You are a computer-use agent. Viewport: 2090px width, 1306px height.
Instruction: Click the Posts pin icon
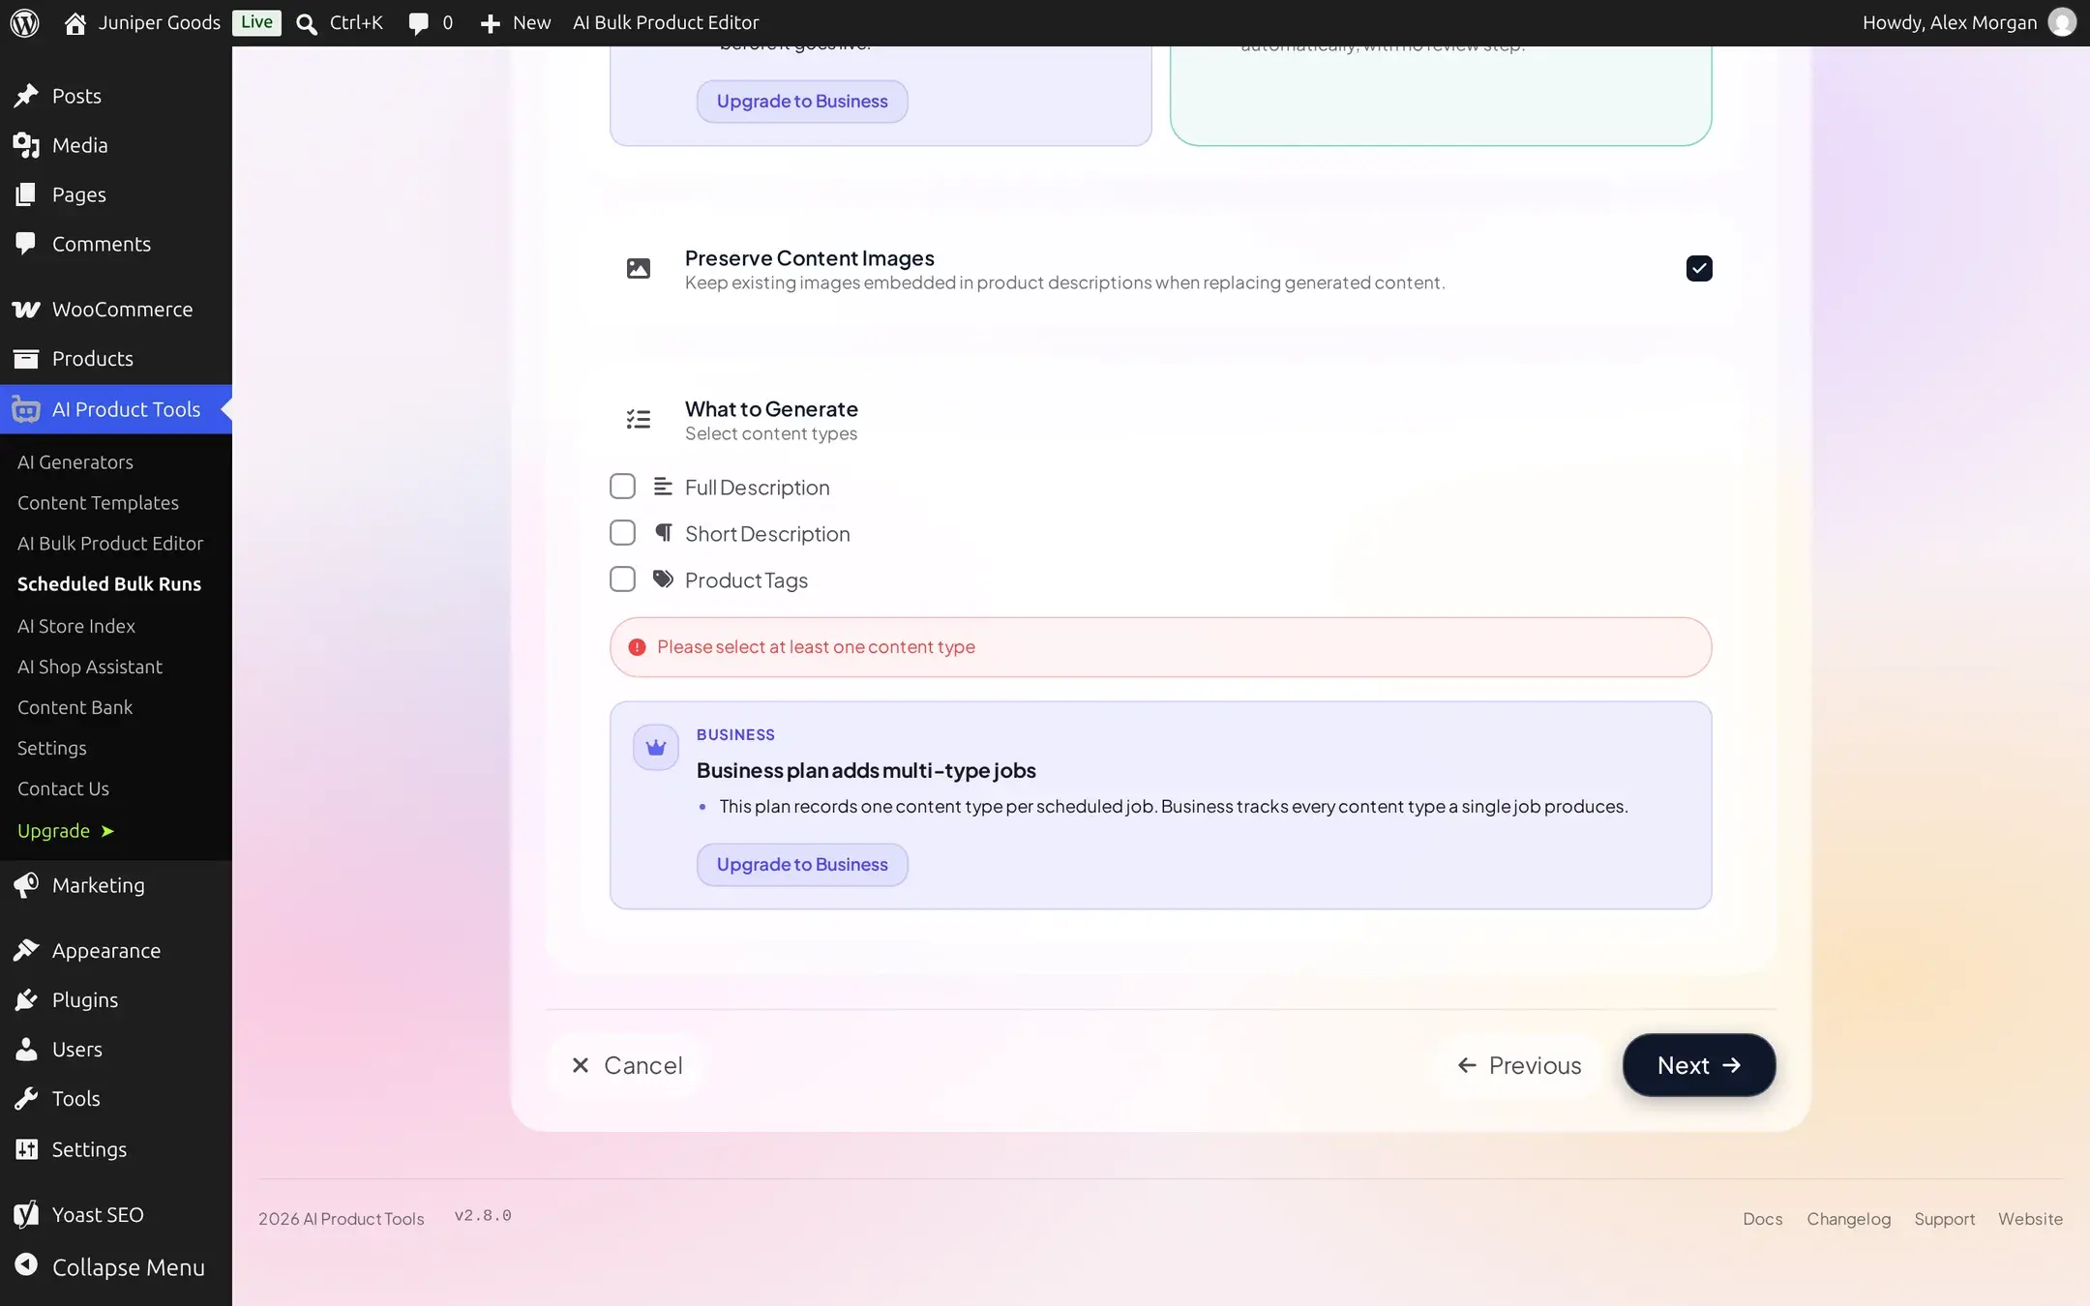pyautogui.click(x=26, y=95)
